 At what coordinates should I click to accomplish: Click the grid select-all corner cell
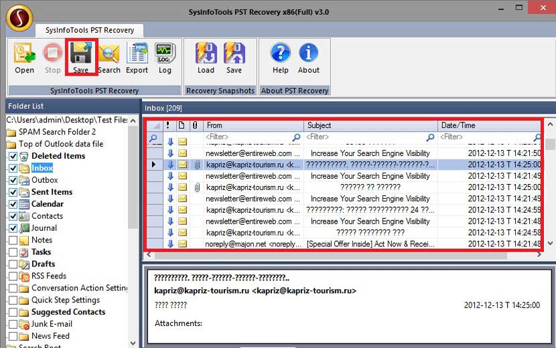[x=155, y=125]
